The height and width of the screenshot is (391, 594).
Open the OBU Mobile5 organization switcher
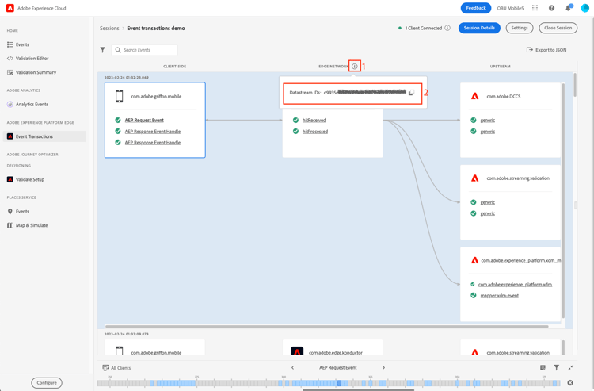(510, 8)
